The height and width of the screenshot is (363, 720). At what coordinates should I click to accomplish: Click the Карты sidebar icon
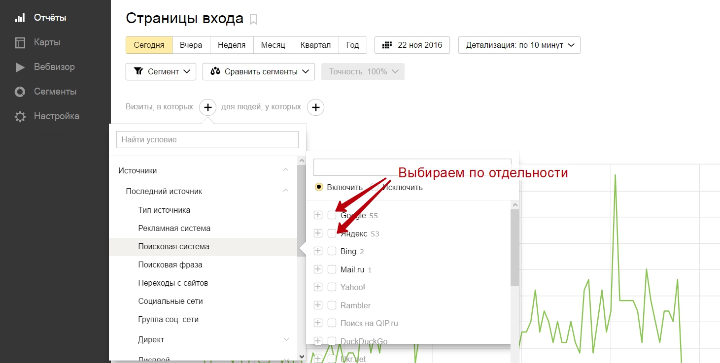pyautogui.click(x=20, y=43)
